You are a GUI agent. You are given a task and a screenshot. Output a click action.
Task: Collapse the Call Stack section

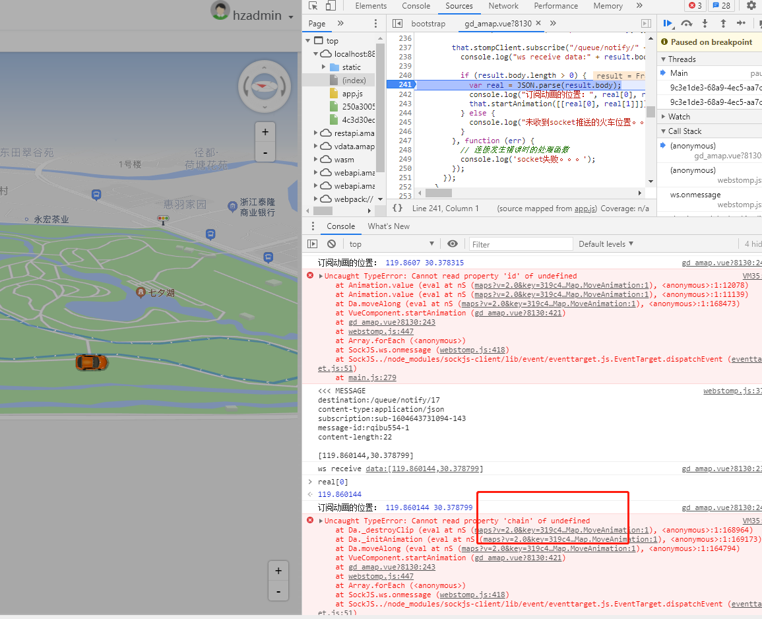pos(684,131)
